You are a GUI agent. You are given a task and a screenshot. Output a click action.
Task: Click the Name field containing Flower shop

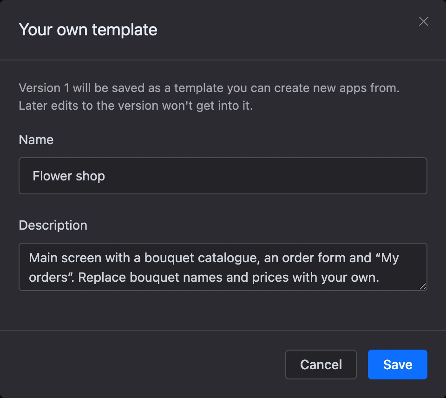point(223,176)
